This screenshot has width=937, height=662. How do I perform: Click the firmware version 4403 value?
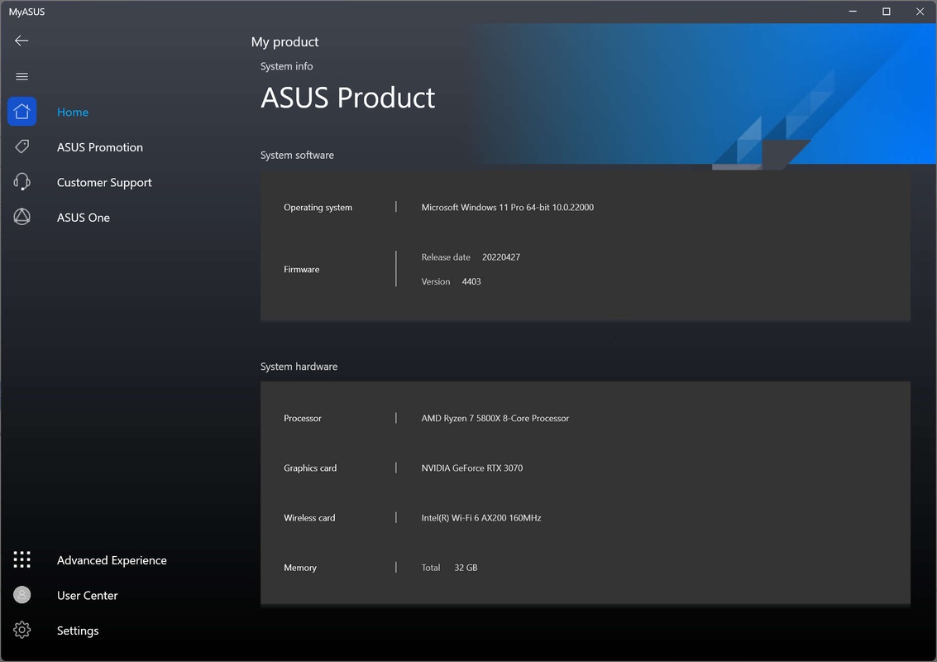pos(471,282)
